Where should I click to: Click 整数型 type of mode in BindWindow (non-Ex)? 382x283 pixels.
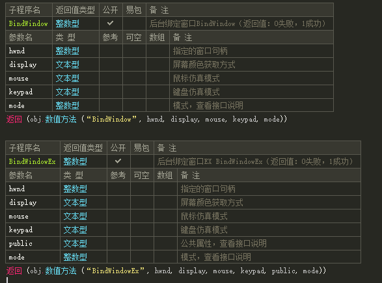tap(68, 105)
